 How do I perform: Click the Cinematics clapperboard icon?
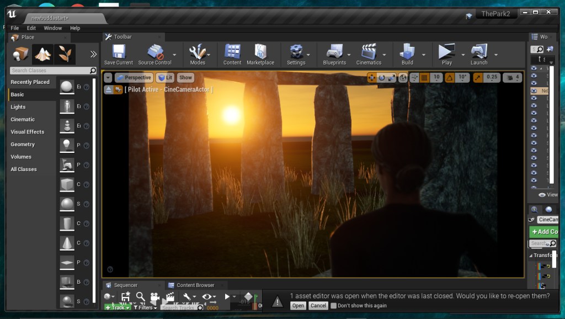369,52
